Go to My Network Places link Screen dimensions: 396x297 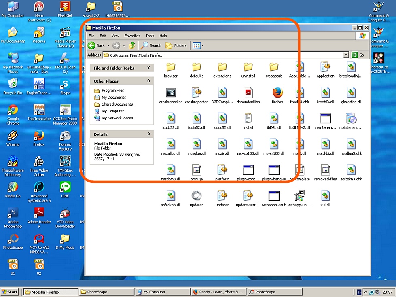tap(117, 118)
